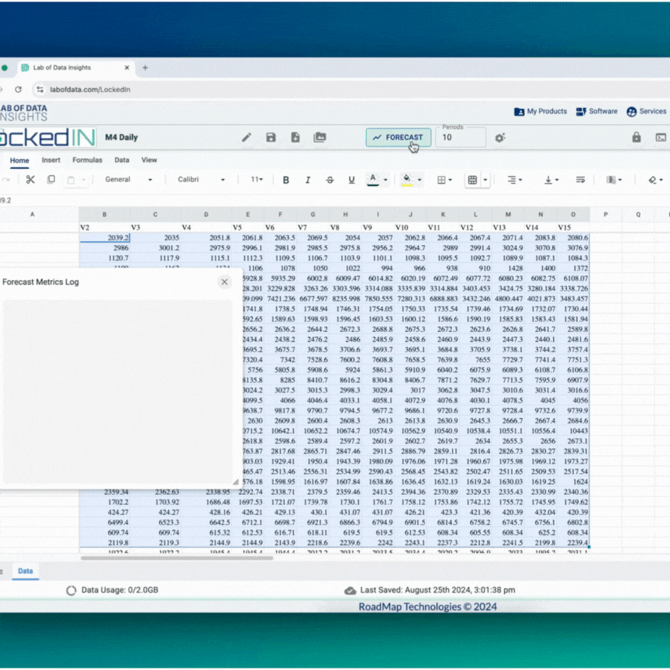
Task: Toggle bold formatting
Action: (x=286, y=180)
